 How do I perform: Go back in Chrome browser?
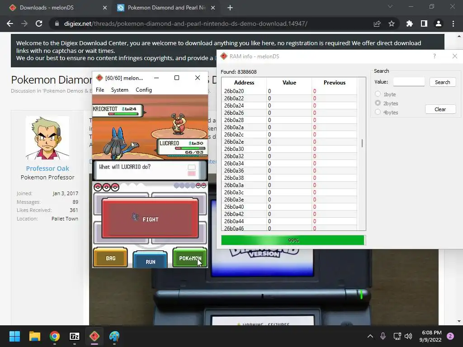10,23
